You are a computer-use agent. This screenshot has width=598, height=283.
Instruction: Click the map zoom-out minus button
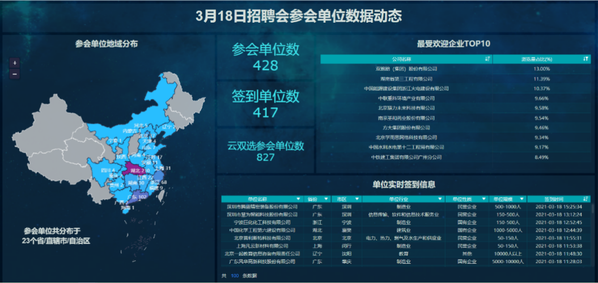tap(15, 74)
